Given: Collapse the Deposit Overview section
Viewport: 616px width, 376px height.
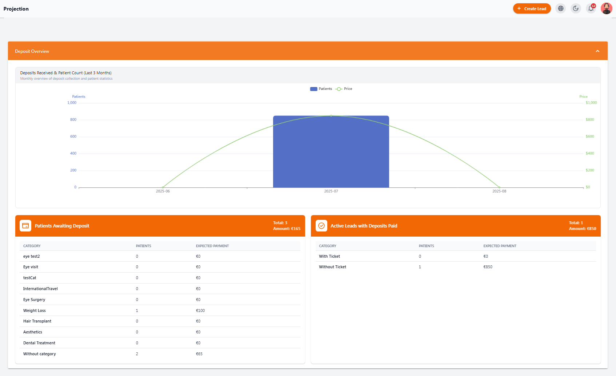Looking at the screenshot, I should click(597, 51).
